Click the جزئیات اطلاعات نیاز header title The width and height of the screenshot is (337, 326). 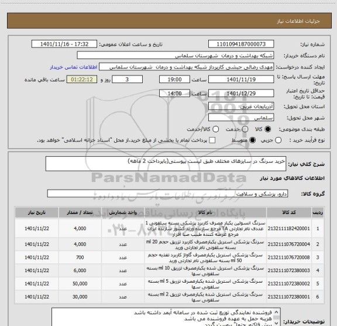pyautogui.click(x=298, y=21)
